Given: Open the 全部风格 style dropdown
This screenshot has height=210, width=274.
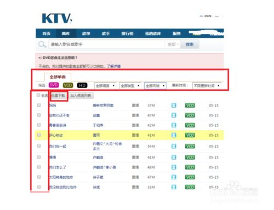Looking at the screenshot, I should (x=155, y=85).
